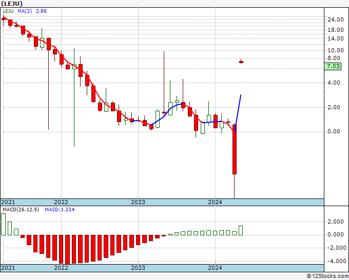This screenshot has height=280, width=349.
Task: Click the 2021 label on price timeline
Action: coord(8,202)
